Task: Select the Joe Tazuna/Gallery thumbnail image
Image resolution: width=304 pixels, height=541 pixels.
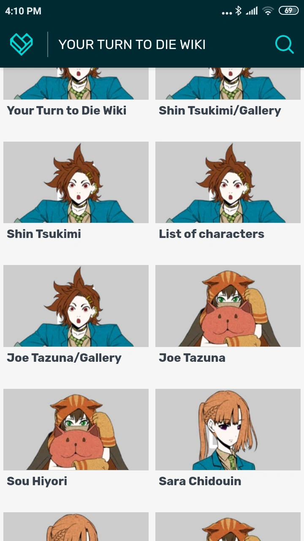Action: point(76,306)
